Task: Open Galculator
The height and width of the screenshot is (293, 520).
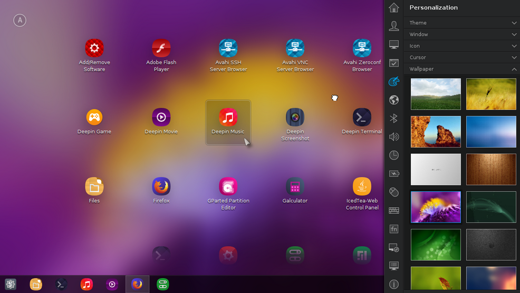Action: [295, 190]
